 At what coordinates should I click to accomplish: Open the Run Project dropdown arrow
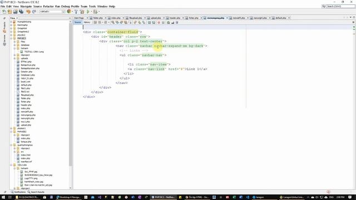[x=91, y=12]
